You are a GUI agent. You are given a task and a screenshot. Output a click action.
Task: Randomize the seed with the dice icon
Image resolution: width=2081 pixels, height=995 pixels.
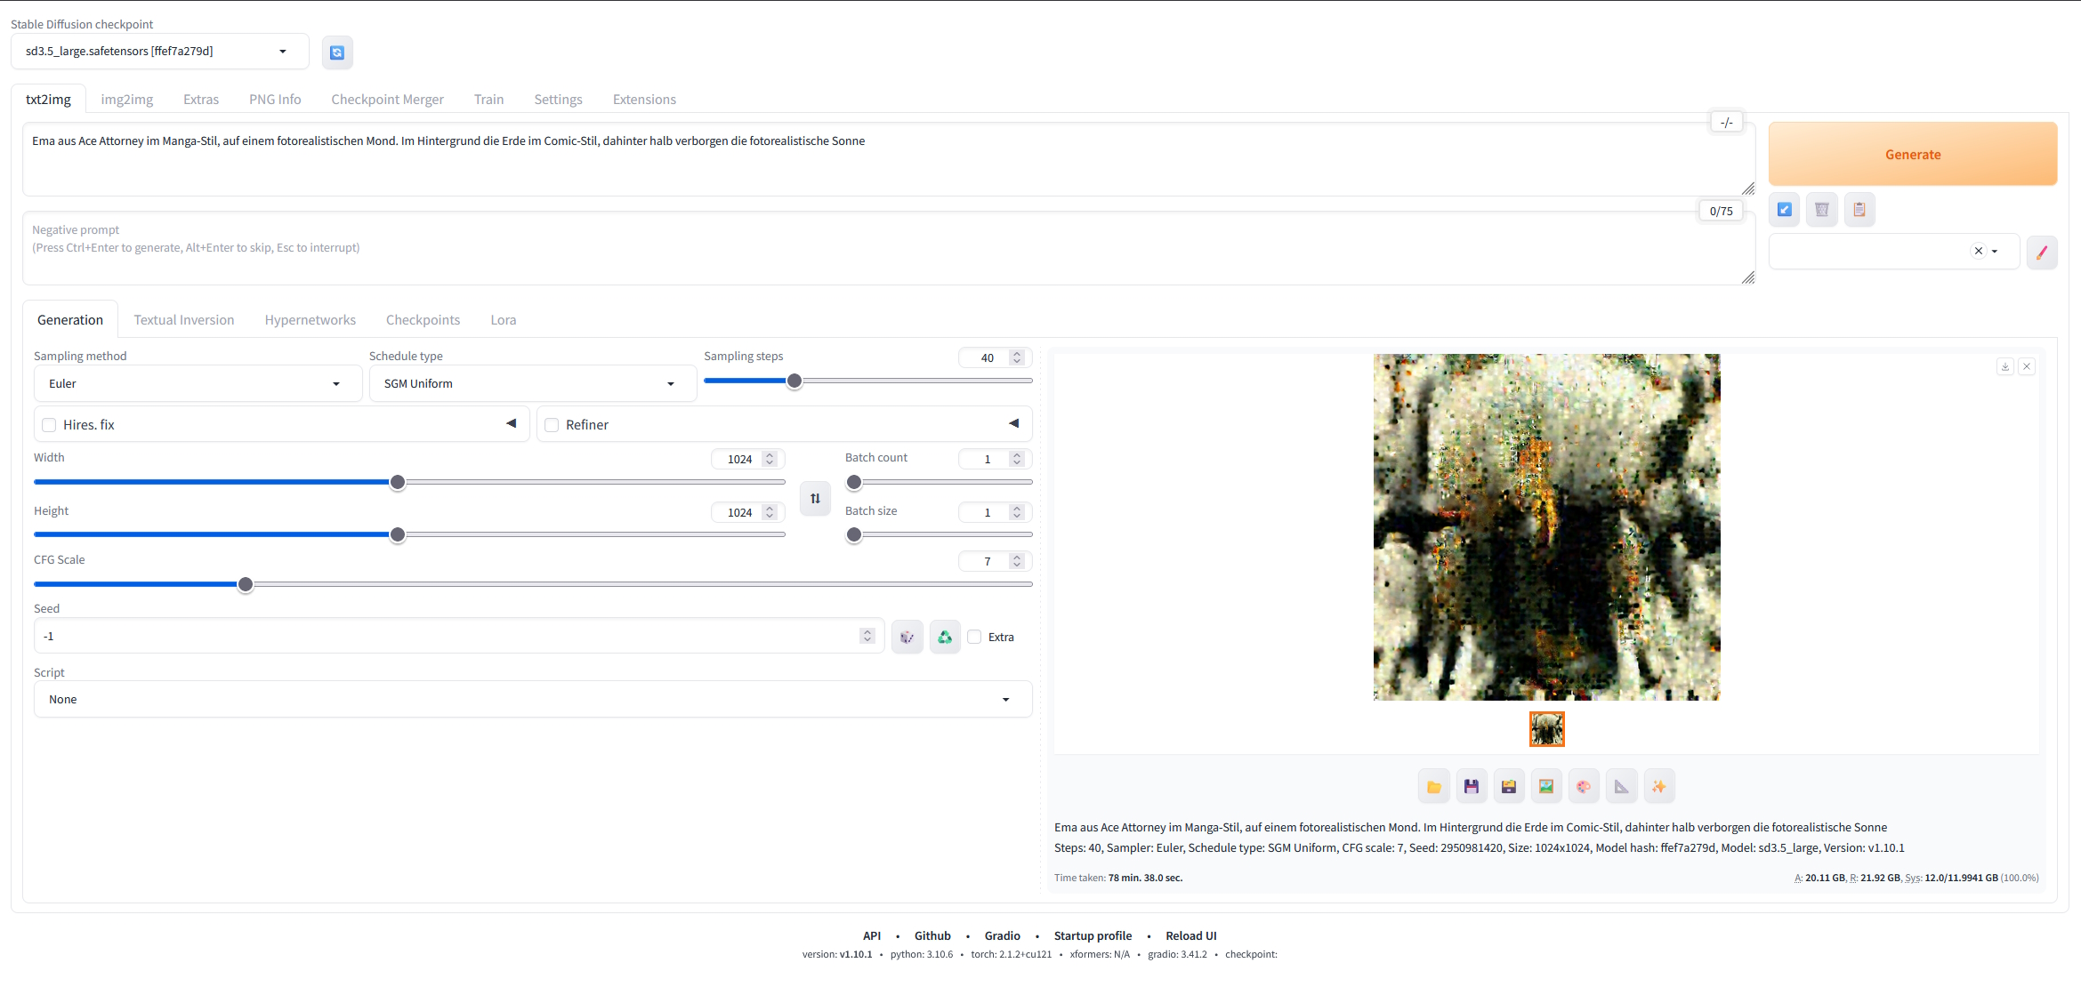(x=907, y=637)
